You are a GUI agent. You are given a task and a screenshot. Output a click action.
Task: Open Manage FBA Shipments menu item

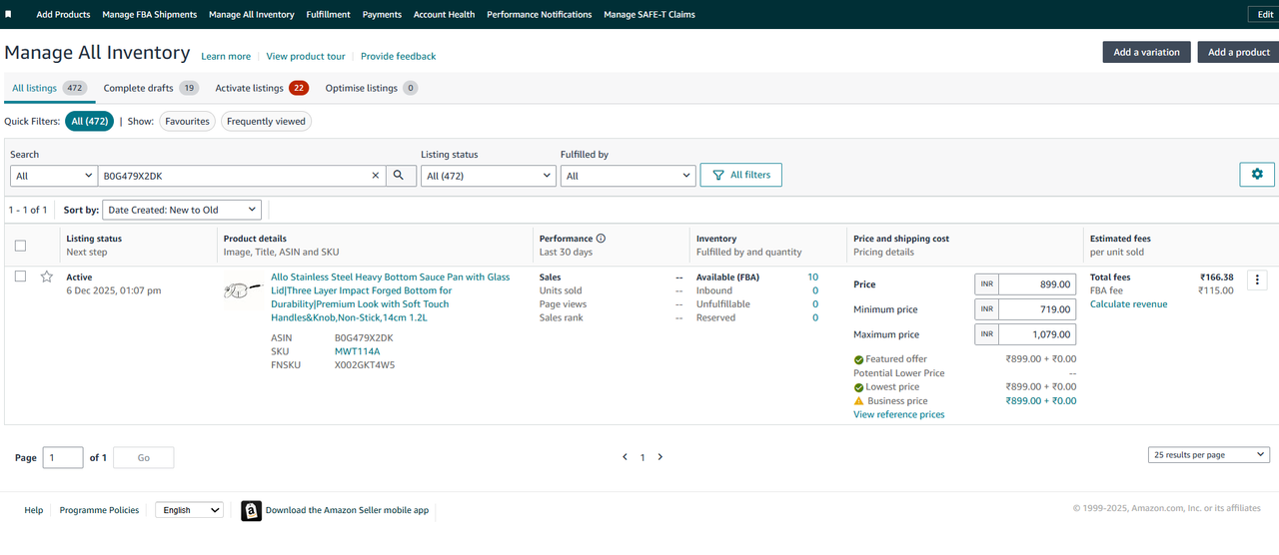coord(149,15)
